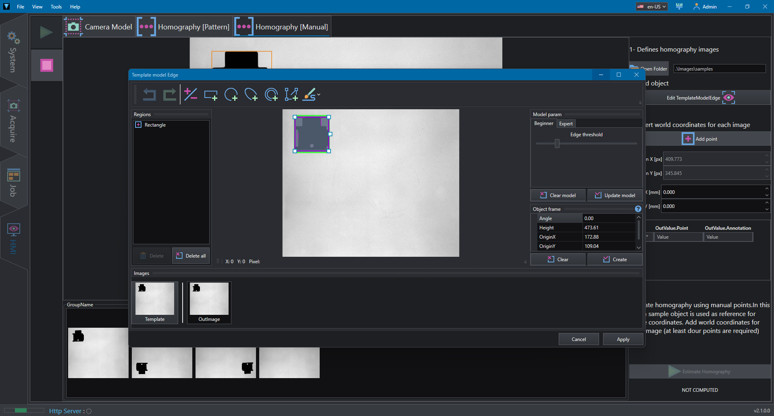The width and height of the screenshot is (774, 416).
Task: Click the Update model button
Action: [615, 195]
